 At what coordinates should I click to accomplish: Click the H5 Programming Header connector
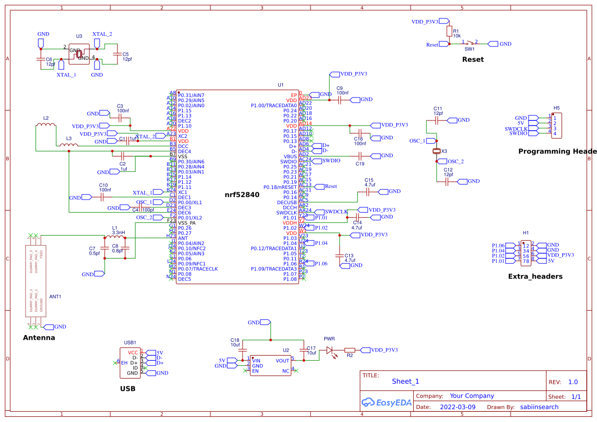pos(557,125)
